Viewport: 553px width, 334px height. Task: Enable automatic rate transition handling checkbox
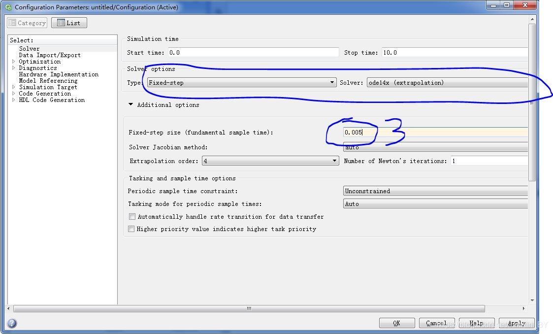[x=132, y=217]
